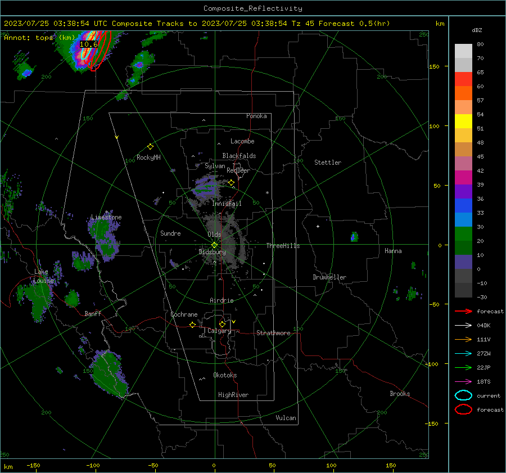Click the red forecast ellipse legend symbol
Image resolution: width=506 pixels, height=473 pixels.
463,409
